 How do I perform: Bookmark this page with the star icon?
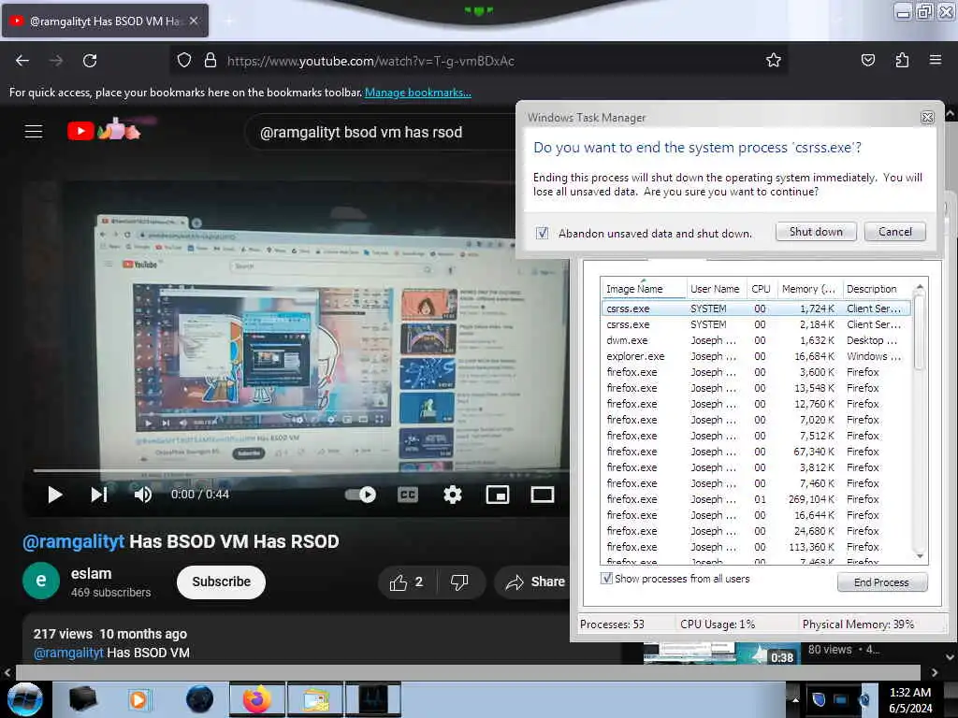click(774, 60)
